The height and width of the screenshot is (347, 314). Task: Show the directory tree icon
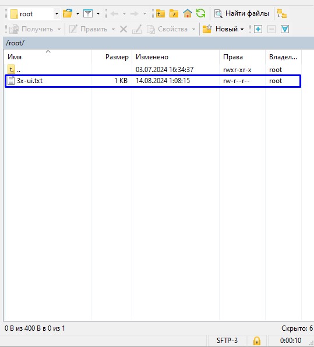282,14
